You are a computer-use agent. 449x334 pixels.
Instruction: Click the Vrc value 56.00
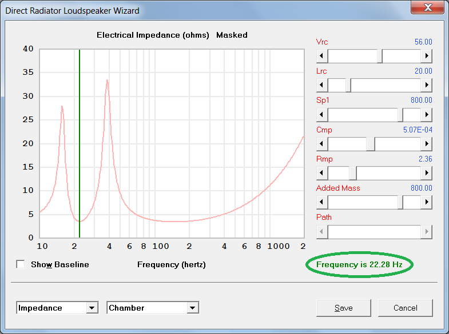pyautogui.click(x=423, y=42)
